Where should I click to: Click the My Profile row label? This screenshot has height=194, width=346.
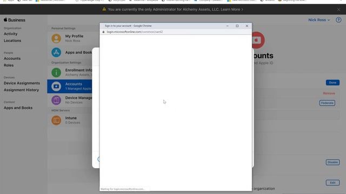pos(74,36)
